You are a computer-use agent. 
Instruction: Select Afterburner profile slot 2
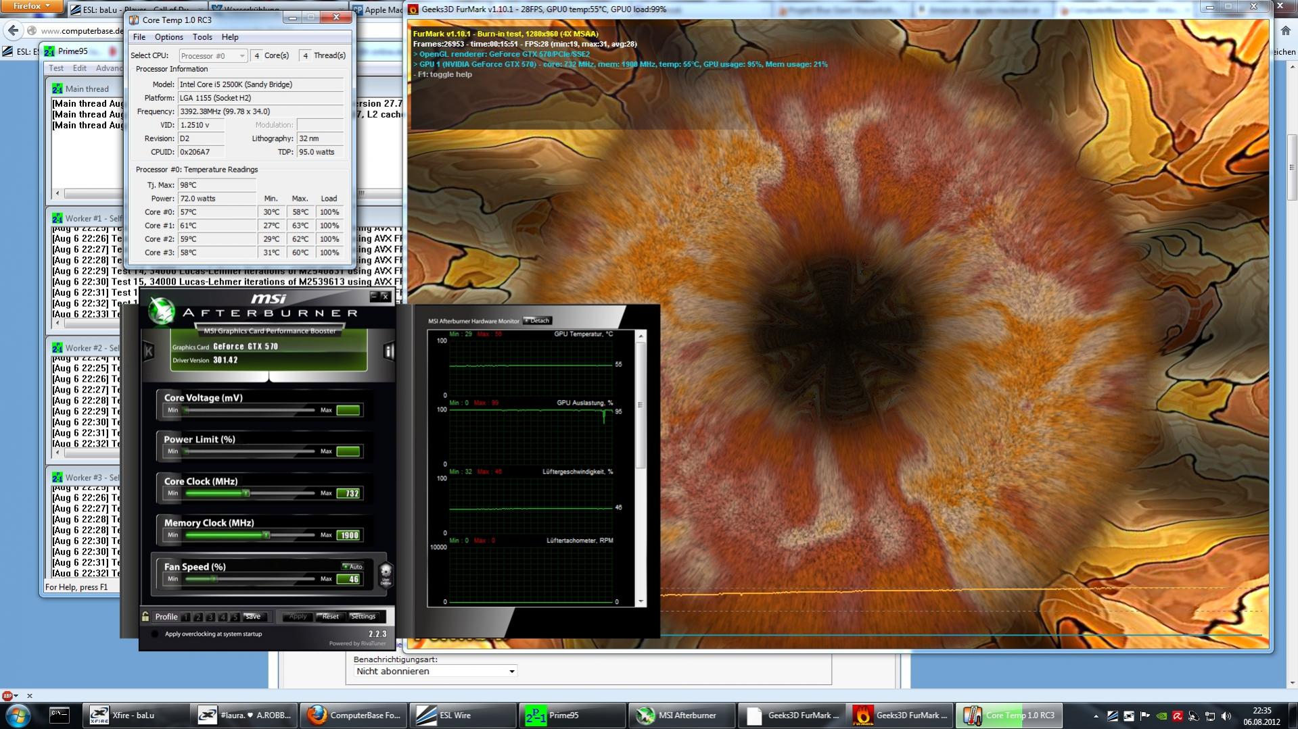[198, 617]
